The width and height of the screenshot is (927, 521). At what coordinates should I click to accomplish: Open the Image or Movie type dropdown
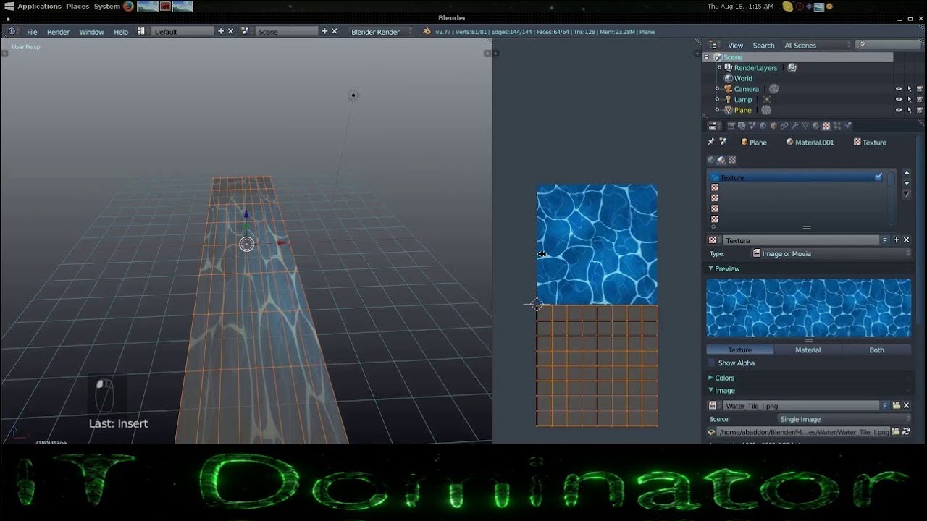[831, 254]
